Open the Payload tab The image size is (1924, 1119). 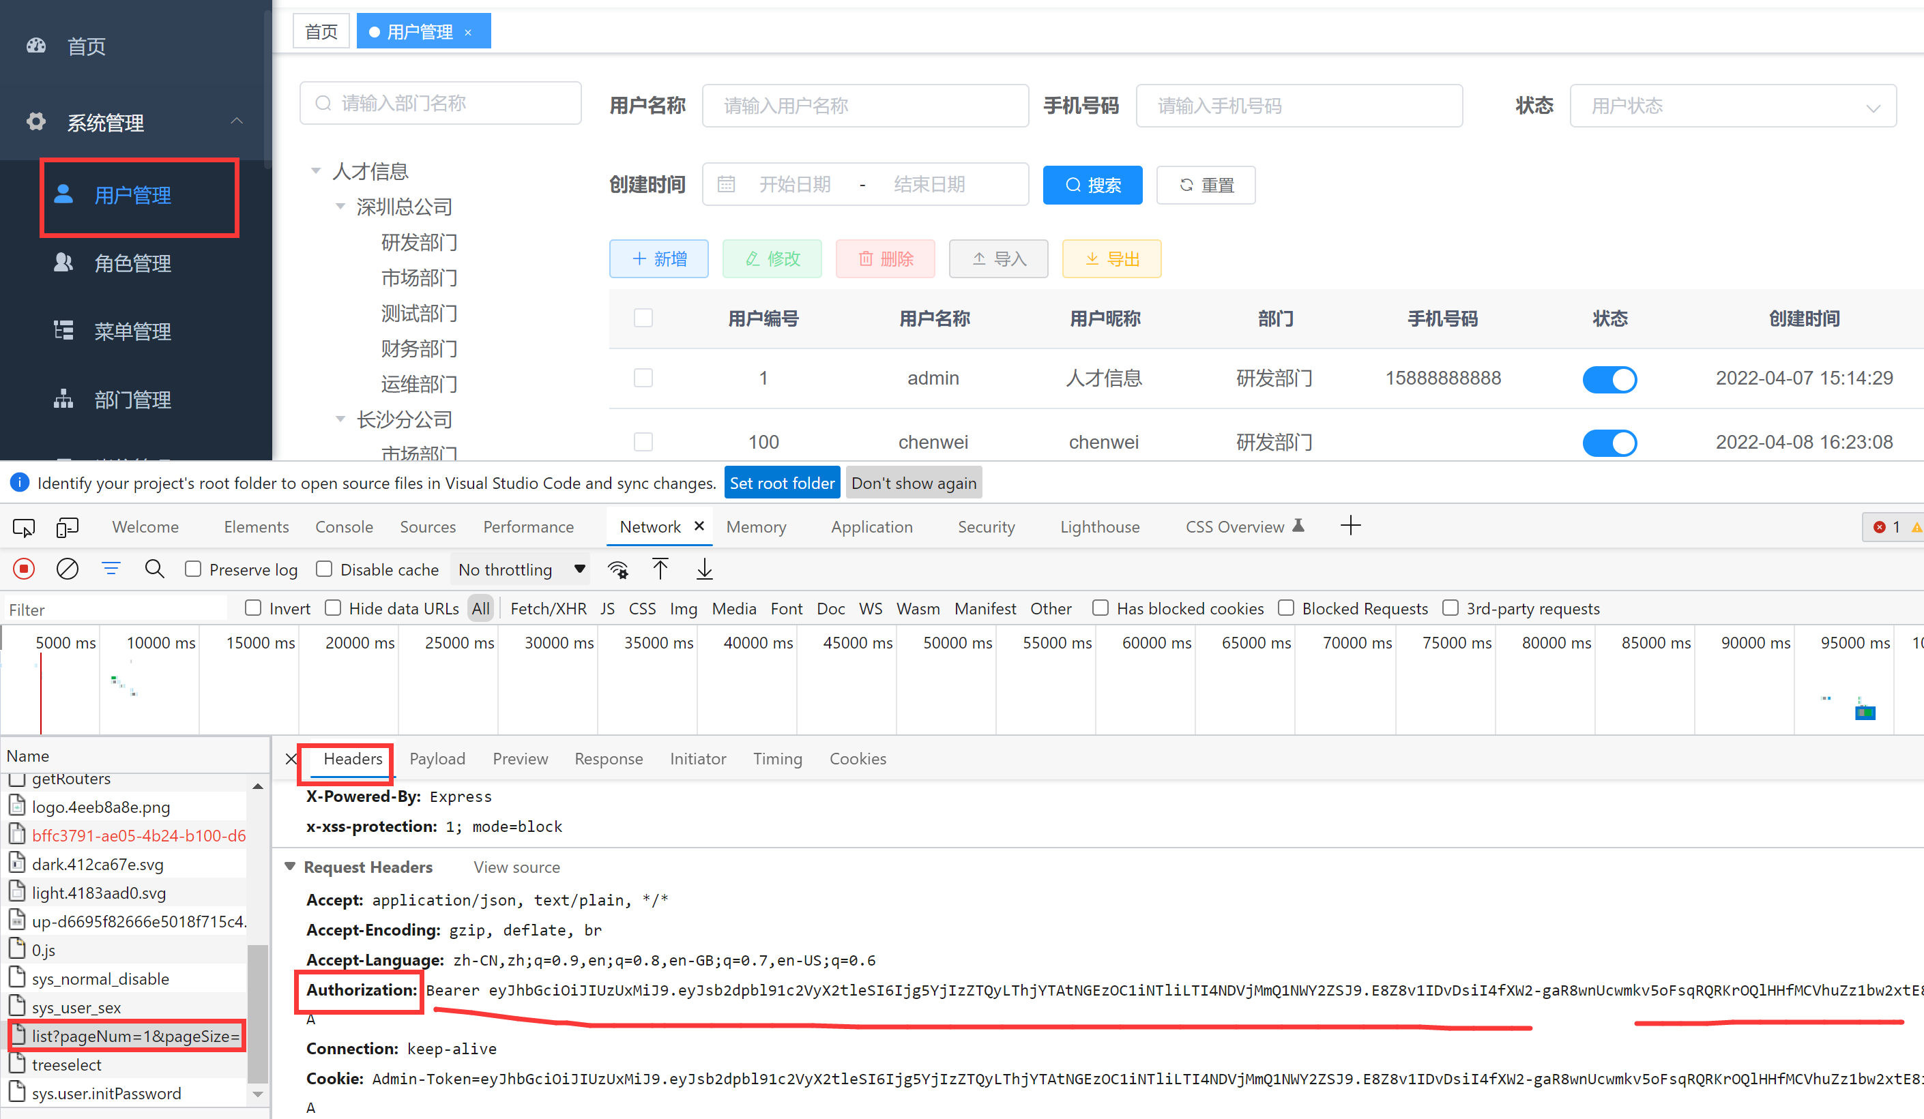[437, 759]
